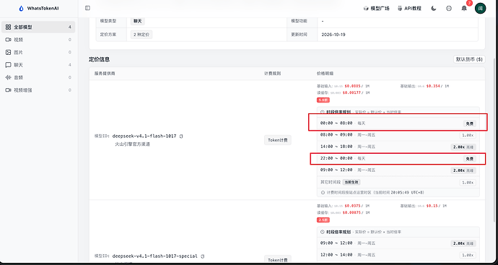
Task: Select 视频 category in sidebar
Action: [x=38, y=40]
